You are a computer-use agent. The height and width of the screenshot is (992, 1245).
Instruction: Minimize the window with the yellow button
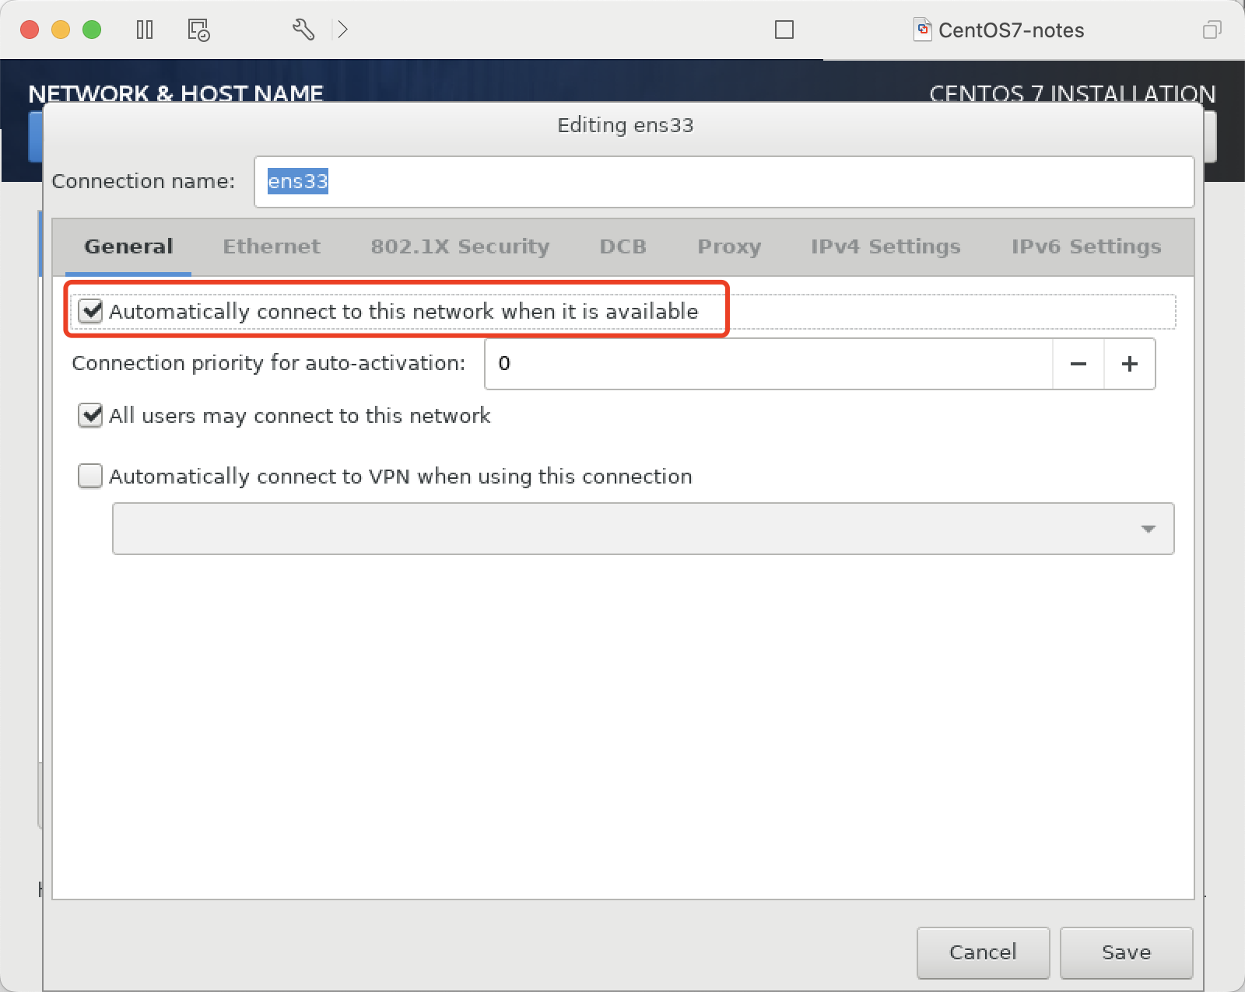pos(61,30)
